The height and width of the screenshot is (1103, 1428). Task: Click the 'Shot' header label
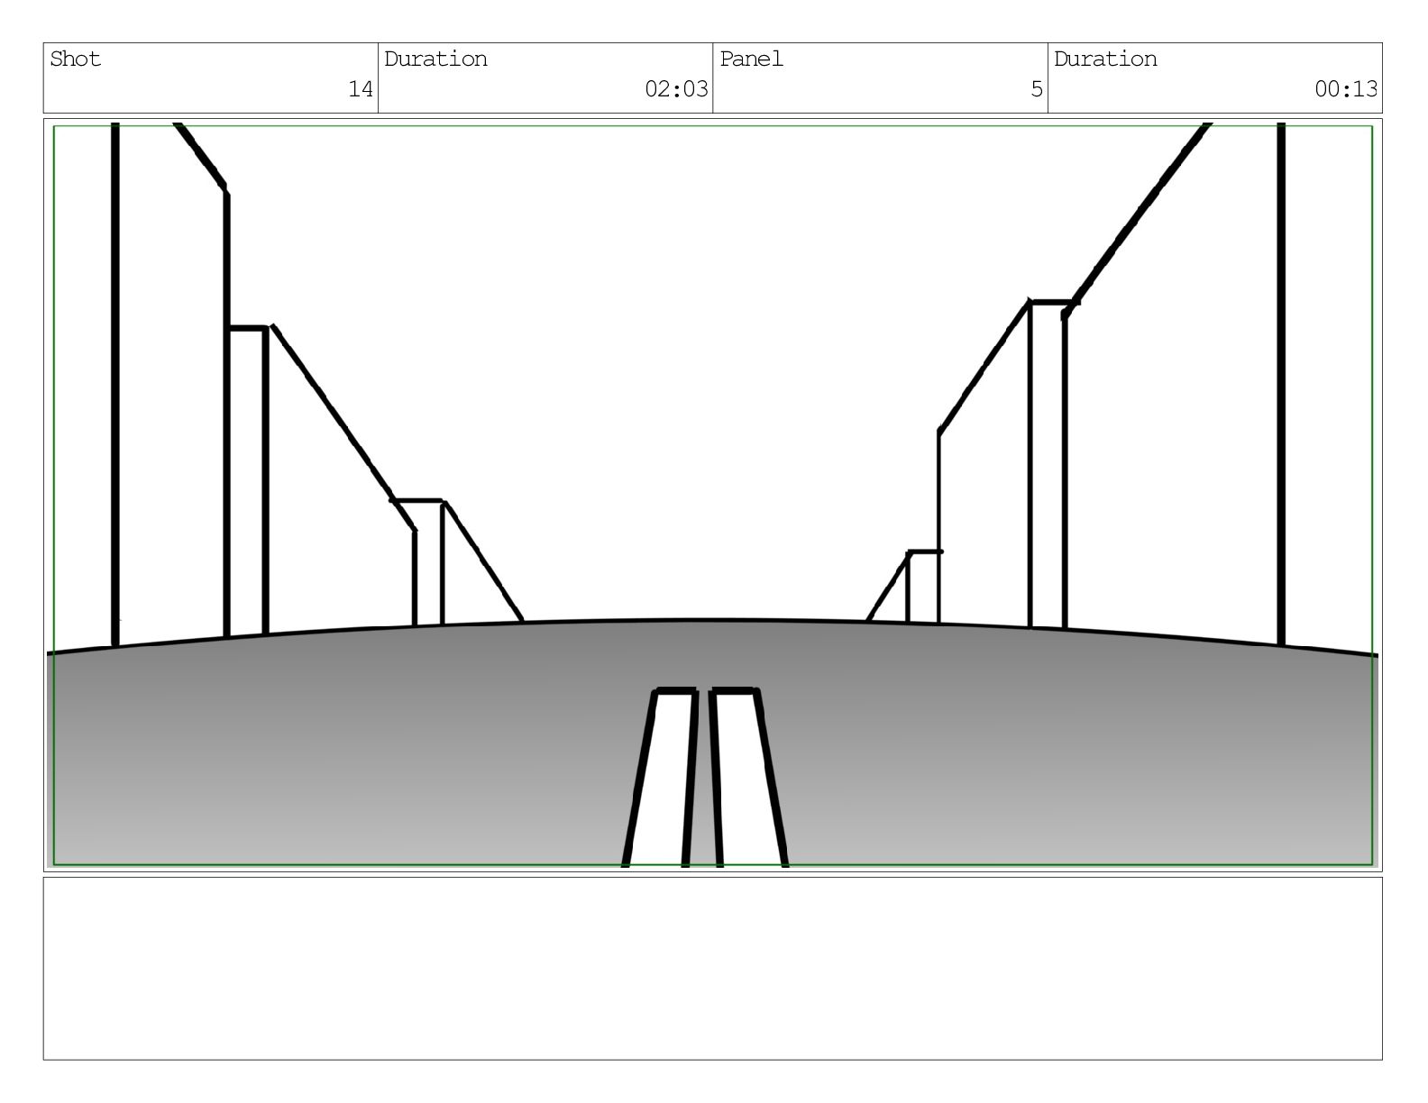click(76, 59)
